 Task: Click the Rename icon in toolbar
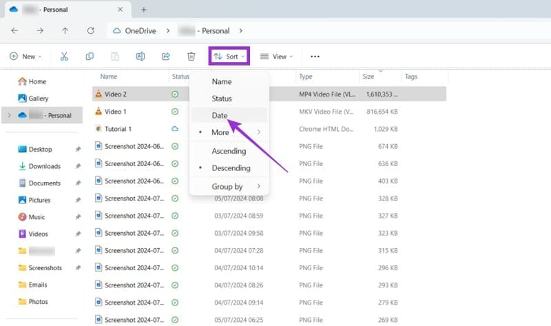coord(141,57)
